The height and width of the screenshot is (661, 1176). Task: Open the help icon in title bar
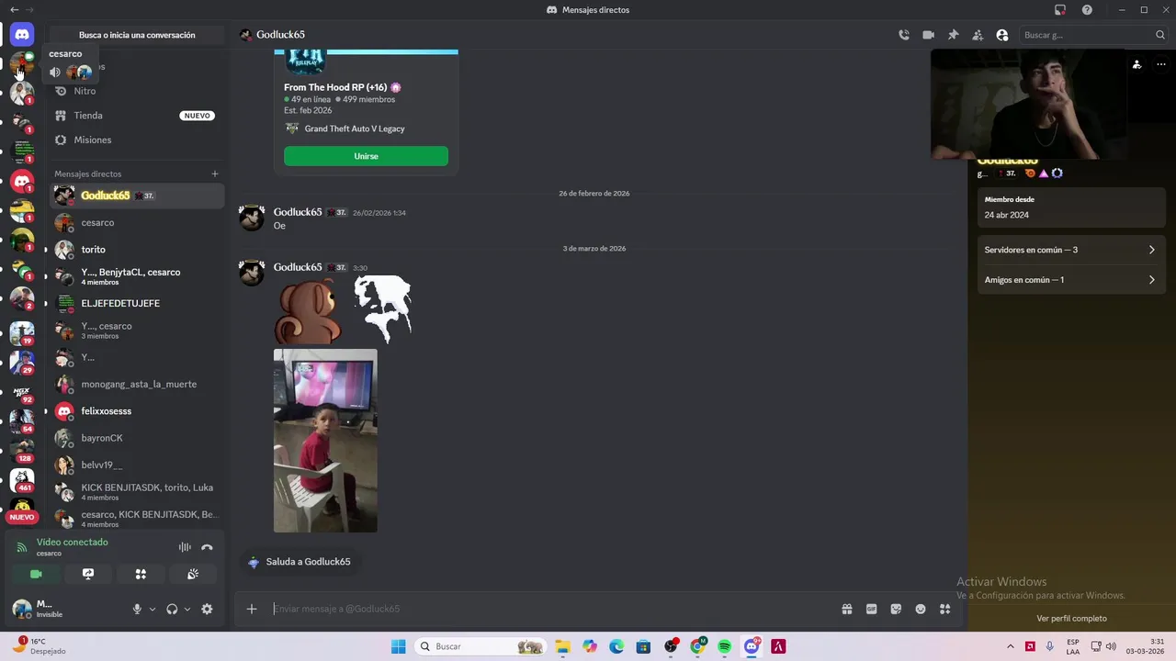tap(1087, 9)
